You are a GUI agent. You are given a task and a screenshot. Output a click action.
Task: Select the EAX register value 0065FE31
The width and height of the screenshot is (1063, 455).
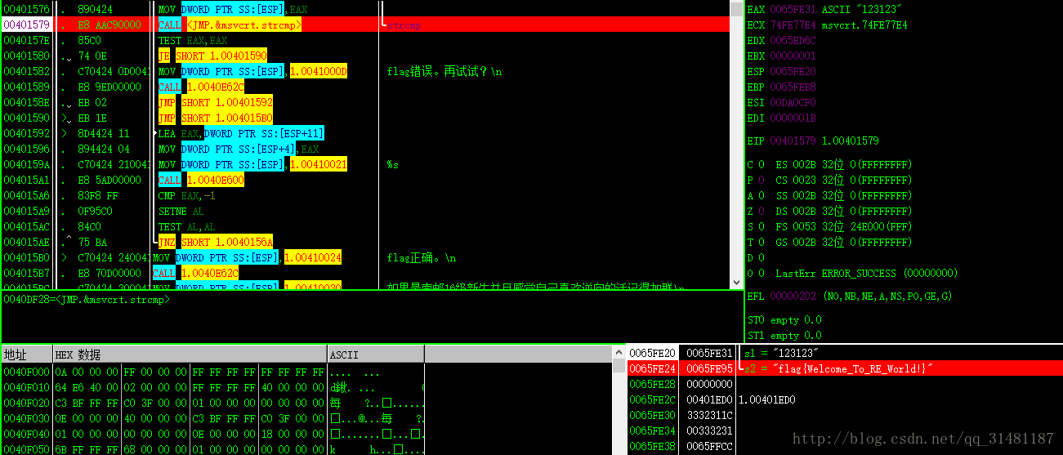click(793, 10)
